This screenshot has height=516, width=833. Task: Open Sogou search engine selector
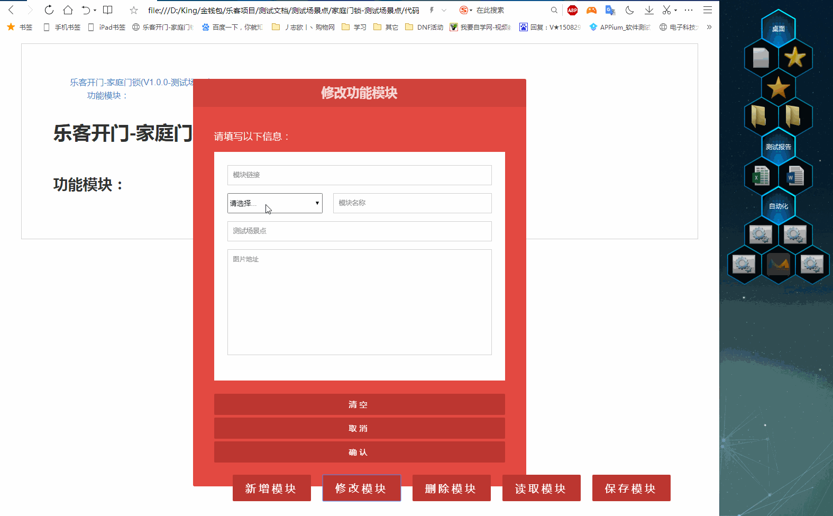(465, 10)
